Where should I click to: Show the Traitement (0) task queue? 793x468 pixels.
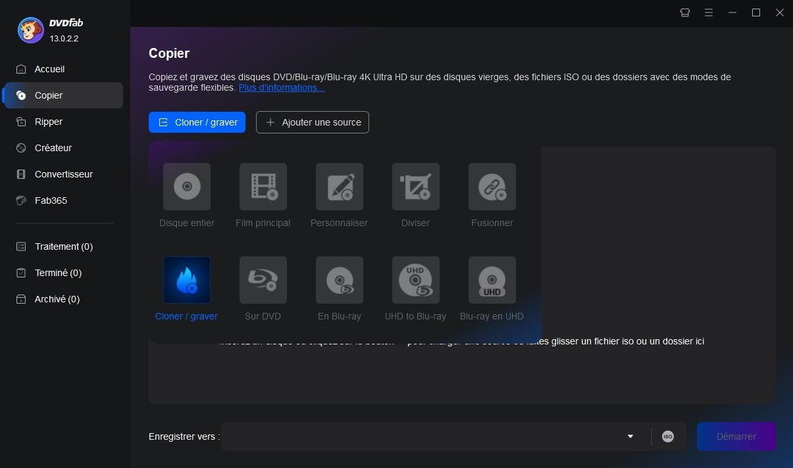click(63, 246)
